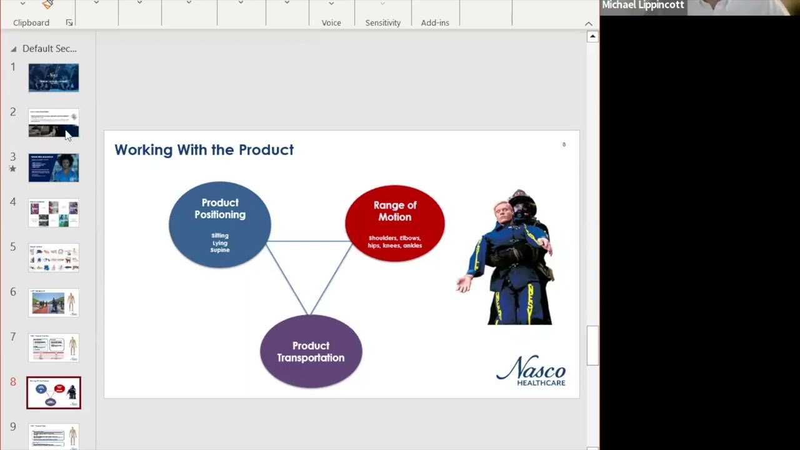Open the Dictate dropdown above Voice
Image resolution: width=800 pixels, height=450 pixels.
[x=331, y=3]
